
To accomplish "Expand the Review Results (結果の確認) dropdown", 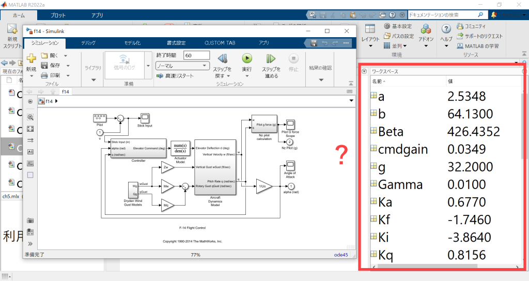I will click(x=320, y=80).
